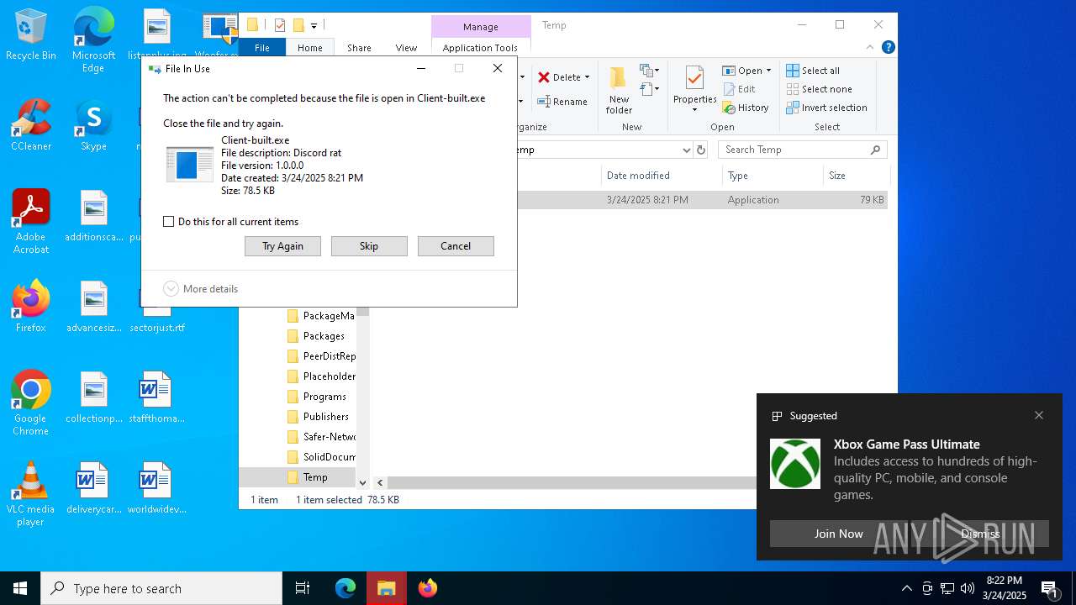Switch to the Share ribbon tab
1076x605 pixels.
[359, 48]
